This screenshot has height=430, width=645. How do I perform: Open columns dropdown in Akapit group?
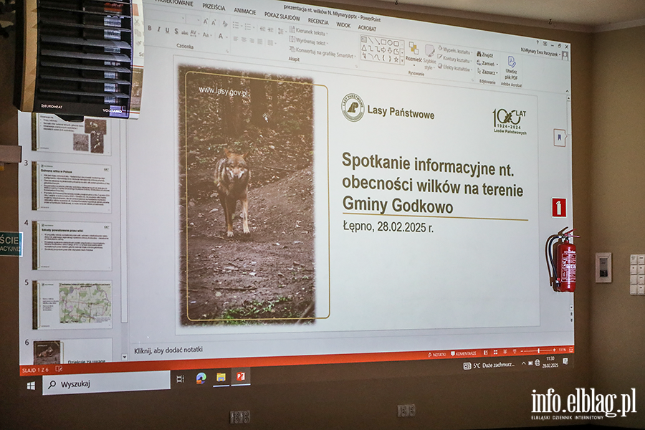coord(271,42)
